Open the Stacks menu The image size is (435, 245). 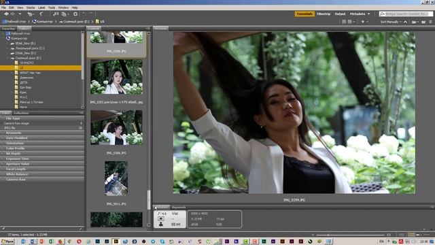pyautogui.click(x=31, y=7)
